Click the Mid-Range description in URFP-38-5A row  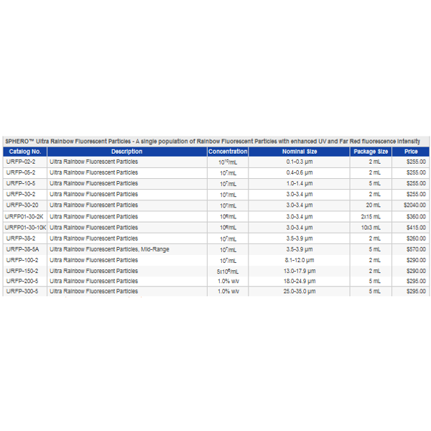click(109, 249)
